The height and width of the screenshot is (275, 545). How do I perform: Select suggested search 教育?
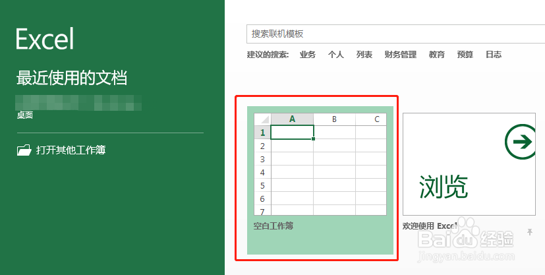point(436,55)
